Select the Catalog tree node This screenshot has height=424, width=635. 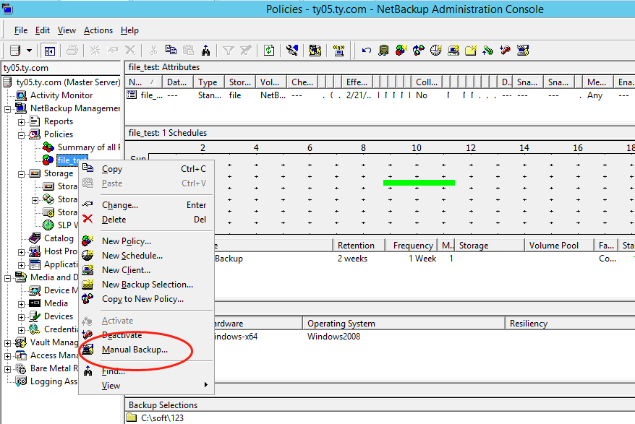pyautogui.click(x=59, y=238)
